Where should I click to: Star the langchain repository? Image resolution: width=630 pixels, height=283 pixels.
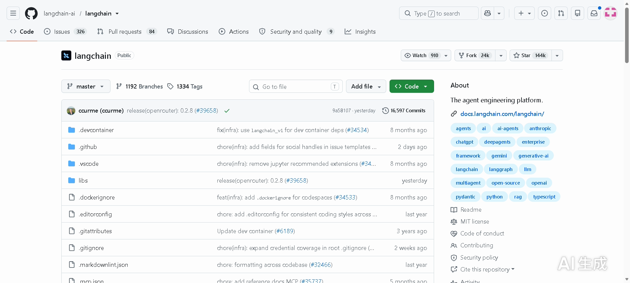click(x=531, y=55)
